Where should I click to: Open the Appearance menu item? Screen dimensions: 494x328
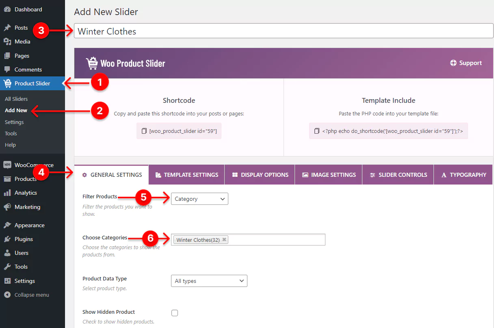click(32, 225)
